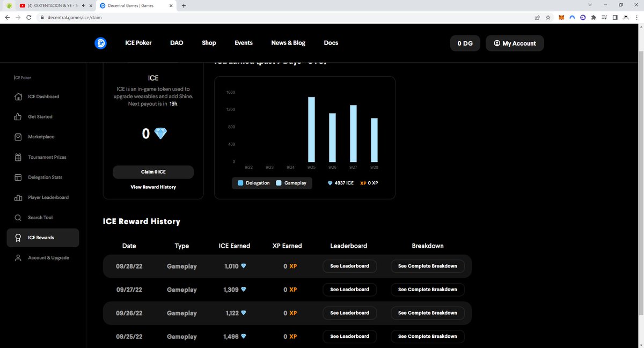This screenshot has width=644, height=348.
Task: Open Docs nav item
Action: (331, 43)
